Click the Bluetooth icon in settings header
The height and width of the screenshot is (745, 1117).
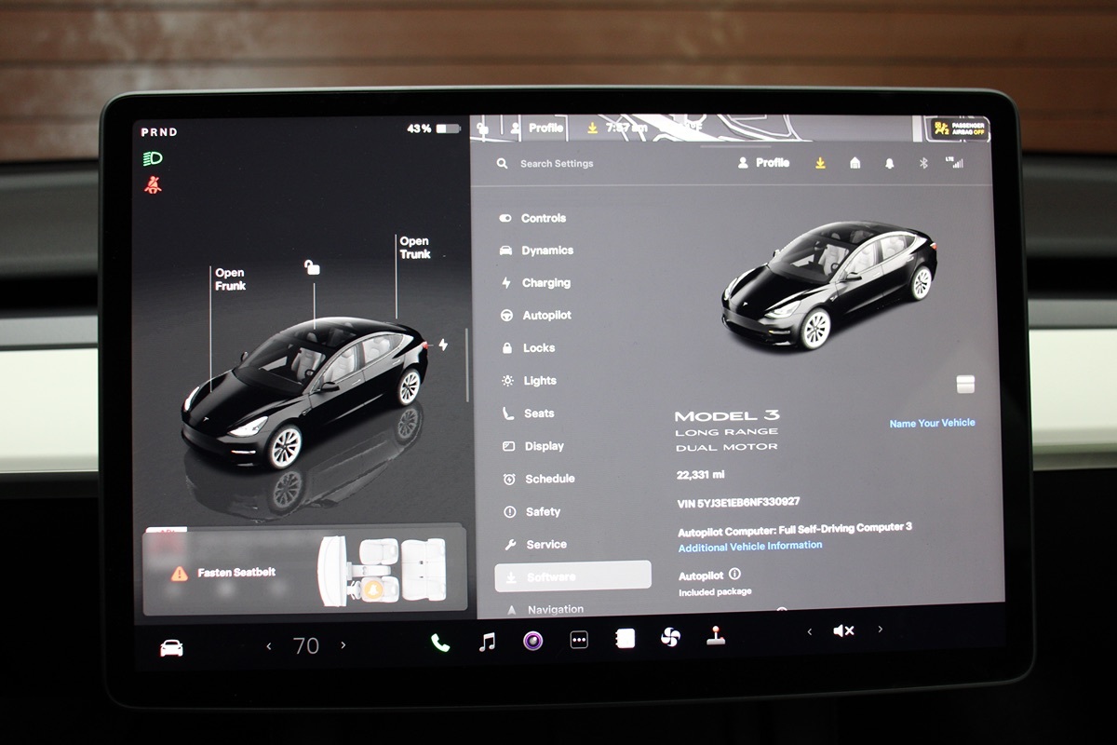pos(923,163)
